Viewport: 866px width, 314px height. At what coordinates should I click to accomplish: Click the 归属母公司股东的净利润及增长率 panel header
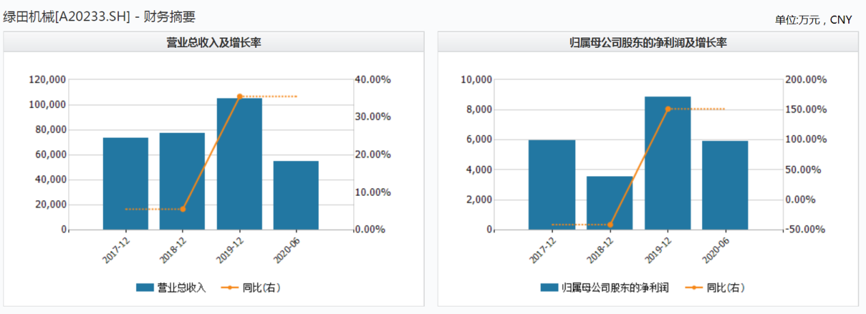648,42
